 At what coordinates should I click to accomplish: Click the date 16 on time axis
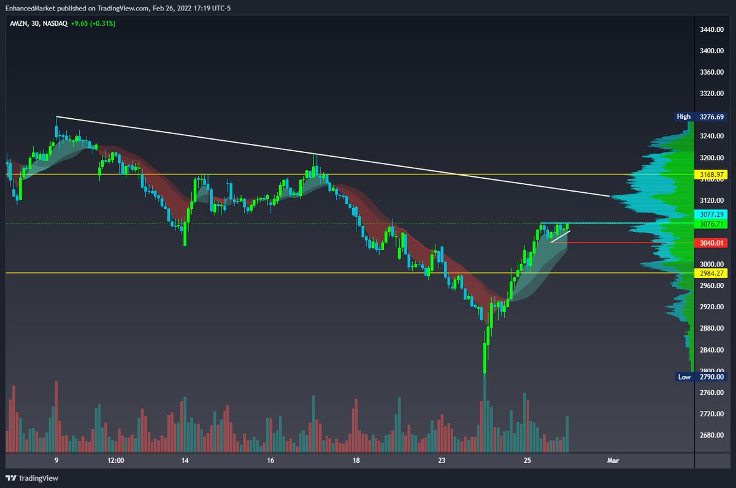270,460
